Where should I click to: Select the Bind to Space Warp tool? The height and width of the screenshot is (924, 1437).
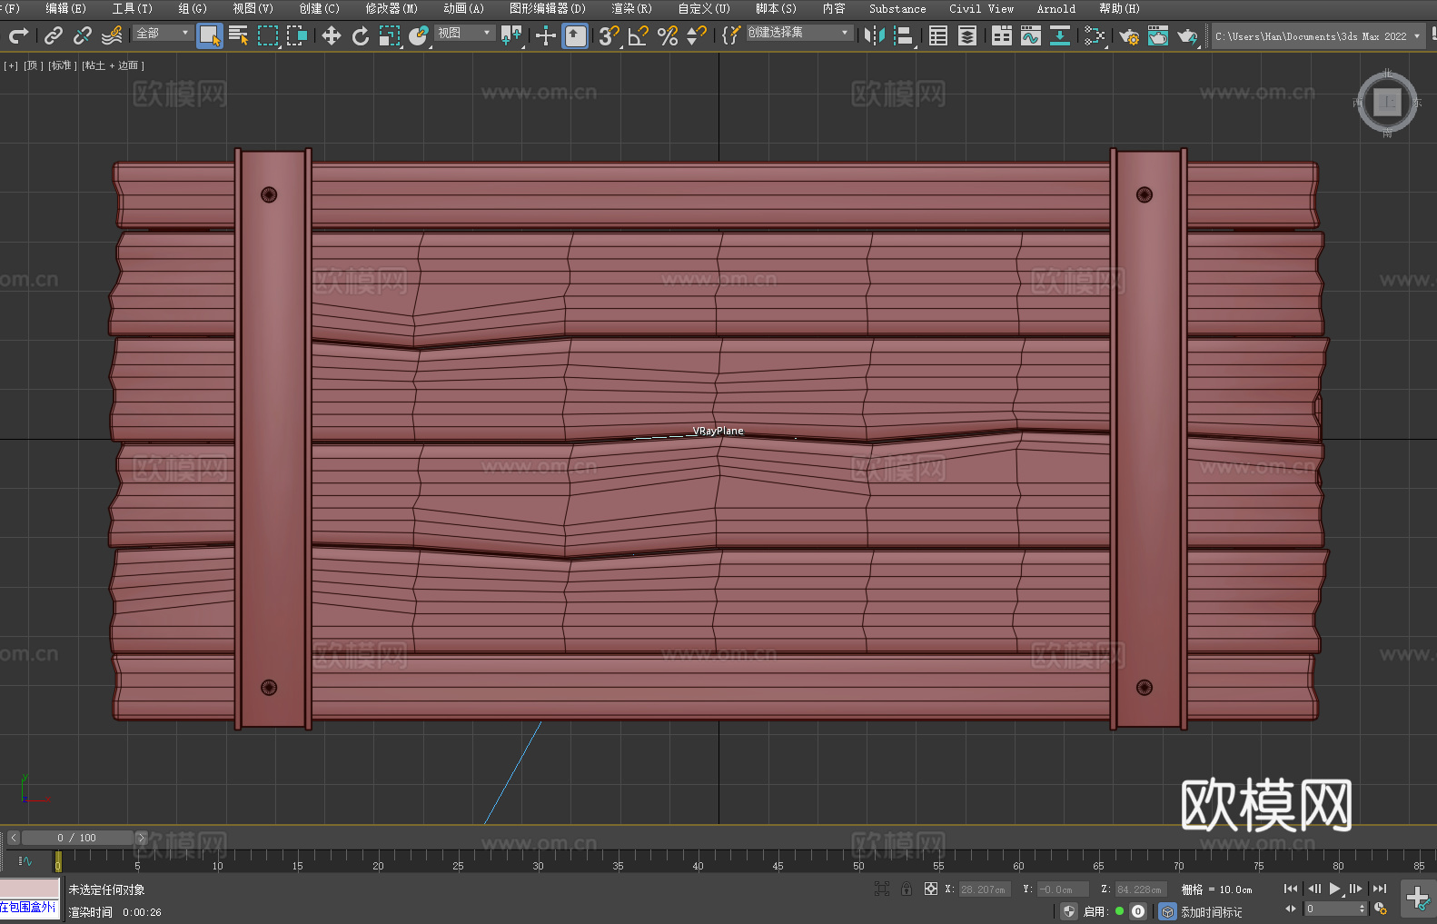click(x=112, y=35)
